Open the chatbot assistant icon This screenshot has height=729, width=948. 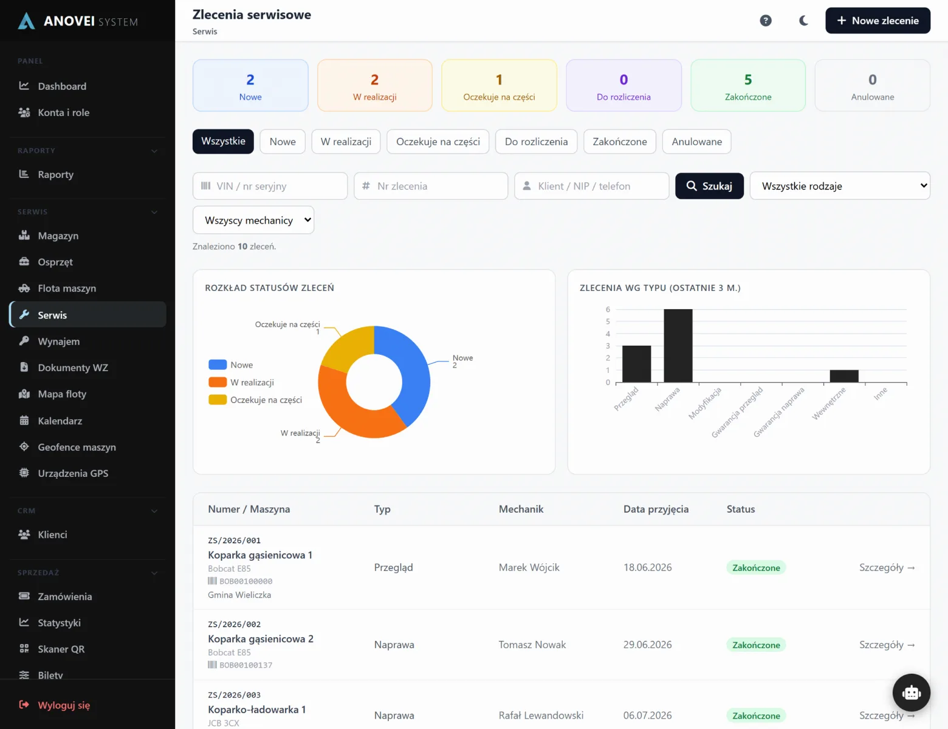tap(911, 693)
